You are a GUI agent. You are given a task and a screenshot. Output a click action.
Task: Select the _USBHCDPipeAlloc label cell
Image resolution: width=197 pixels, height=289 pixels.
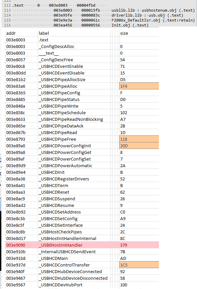tap(74, 86)
